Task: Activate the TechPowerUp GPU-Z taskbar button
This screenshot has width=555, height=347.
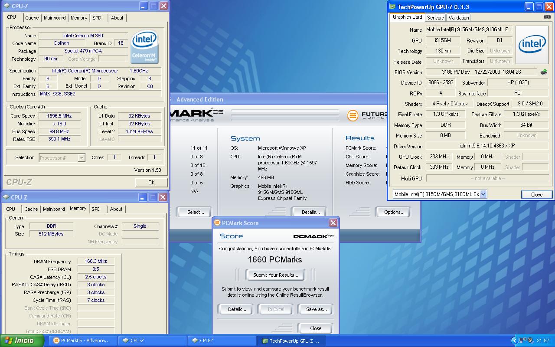Action: pos(291,340)
